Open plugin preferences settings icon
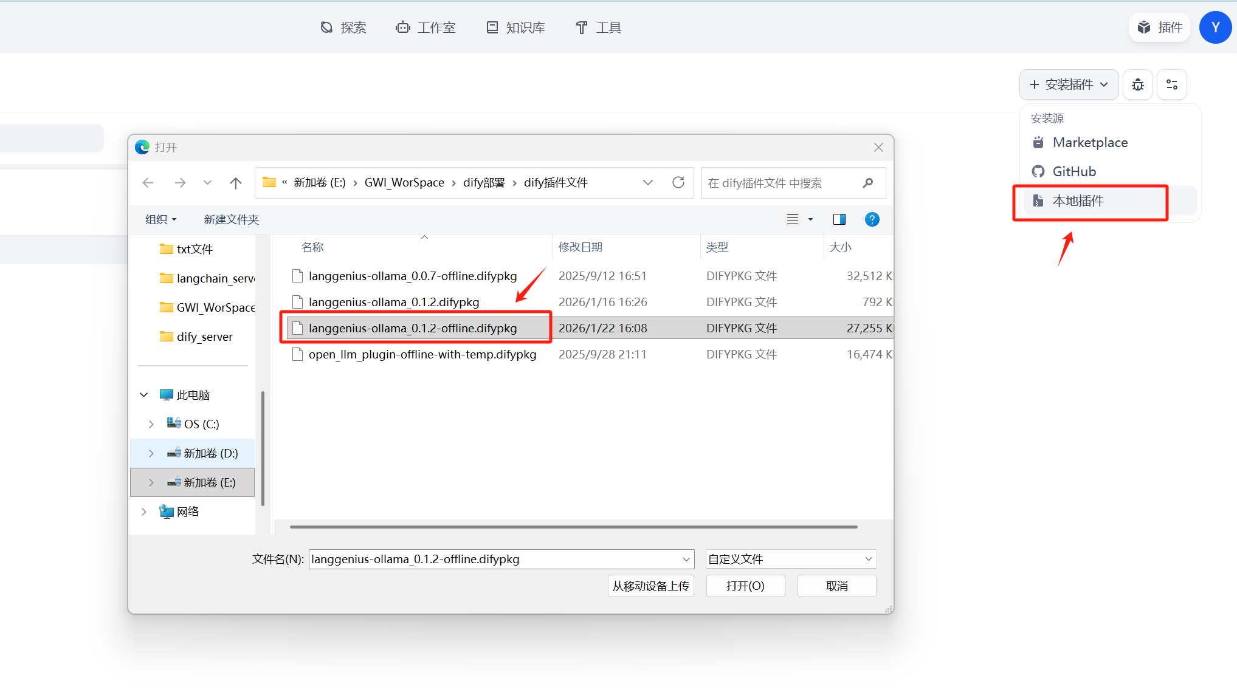The image size is (1237, 695). point(1171,84)
